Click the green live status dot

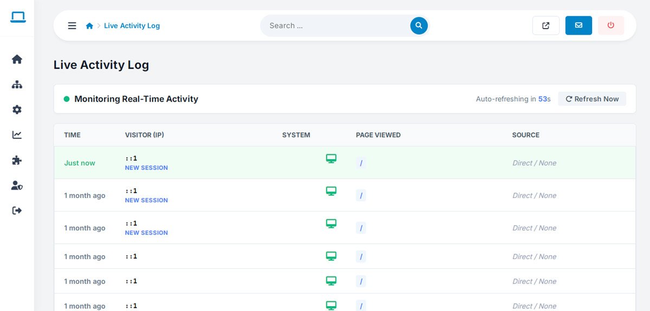pyautogui.click(x=67, y=99)
